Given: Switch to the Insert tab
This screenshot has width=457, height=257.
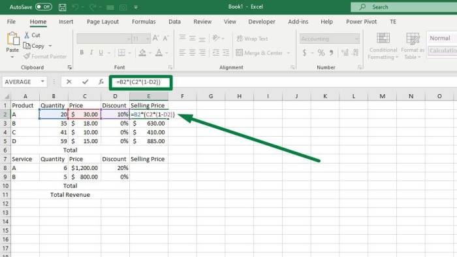Looking at the screenshot, I should point(66,22).
